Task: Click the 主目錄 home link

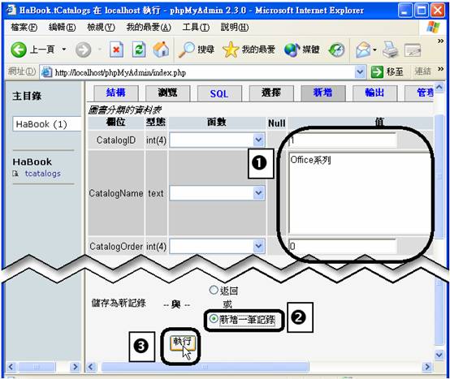Action: (x=27, y=96)
